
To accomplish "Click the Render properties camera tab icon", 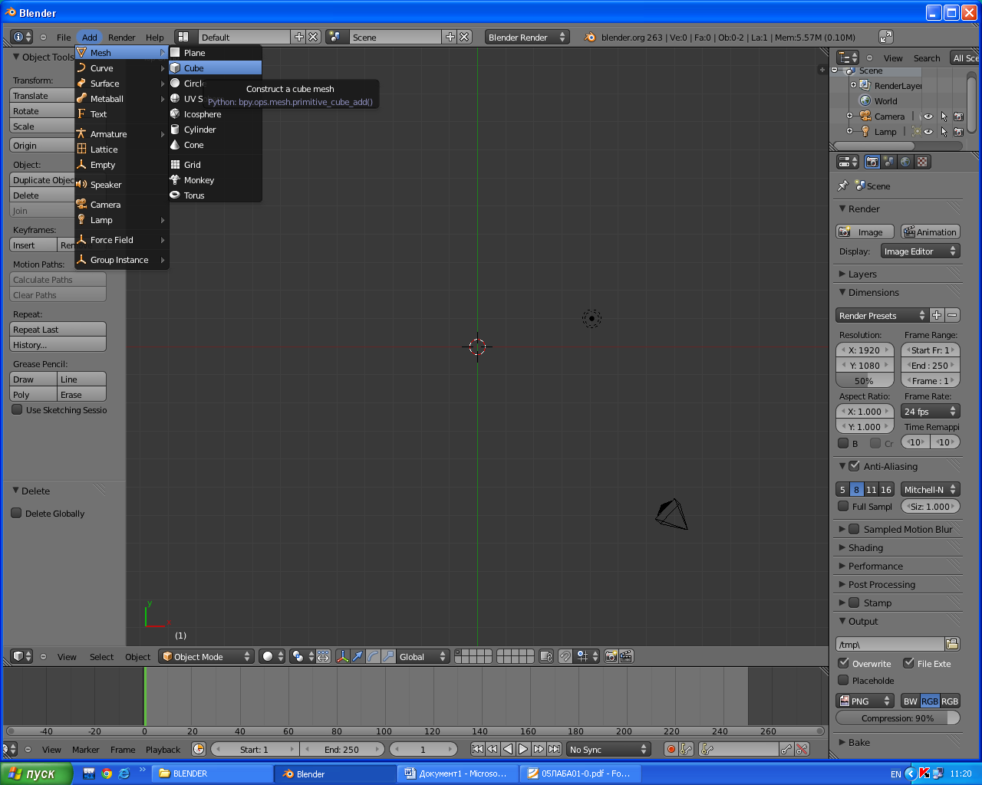I will 872,162.
